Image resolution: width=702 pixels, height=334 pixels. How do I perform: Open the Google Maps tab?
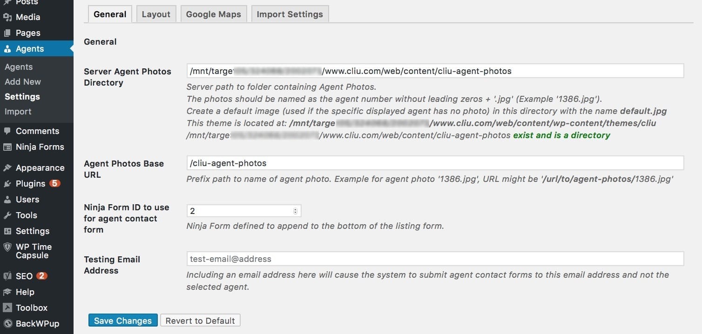[214, 14]
